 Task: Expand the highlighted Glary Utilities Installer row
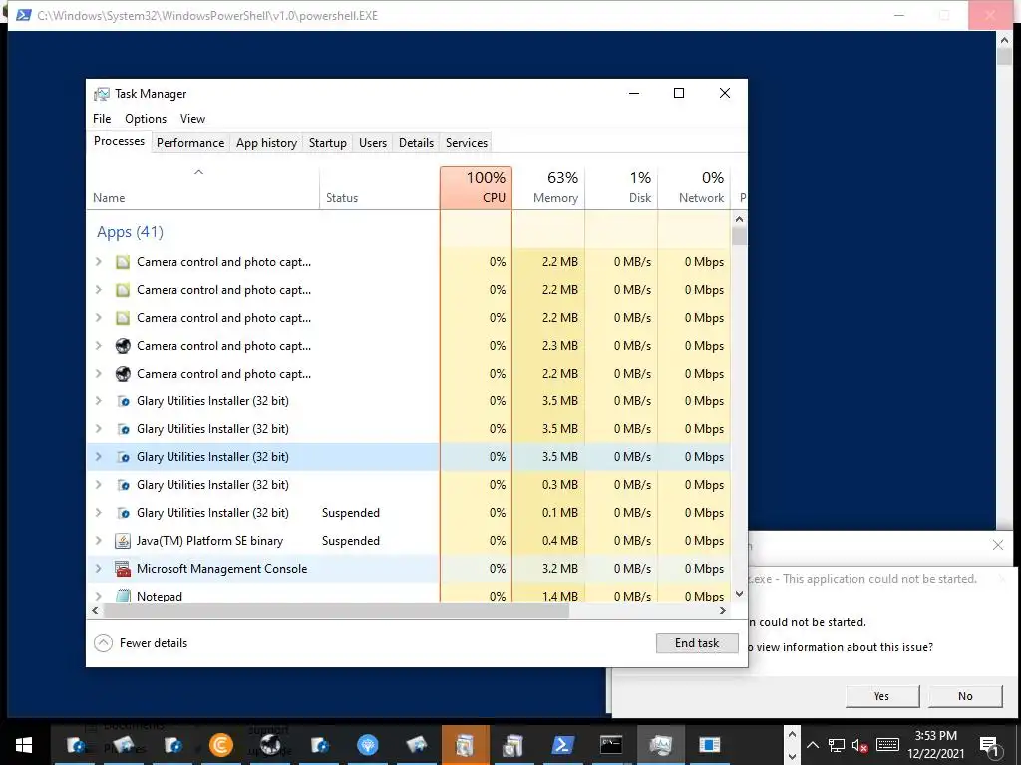click(x=99, y=456)
